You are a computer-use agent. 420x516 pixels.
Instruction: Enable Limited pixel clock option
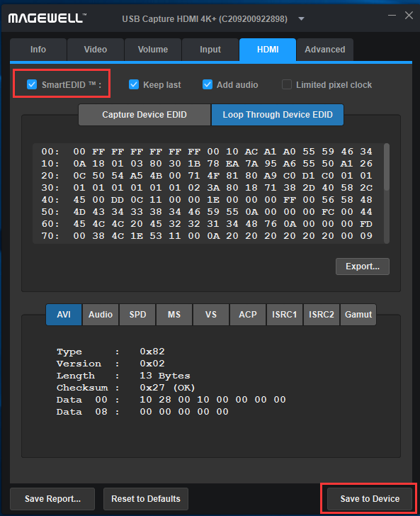point(287,84)
